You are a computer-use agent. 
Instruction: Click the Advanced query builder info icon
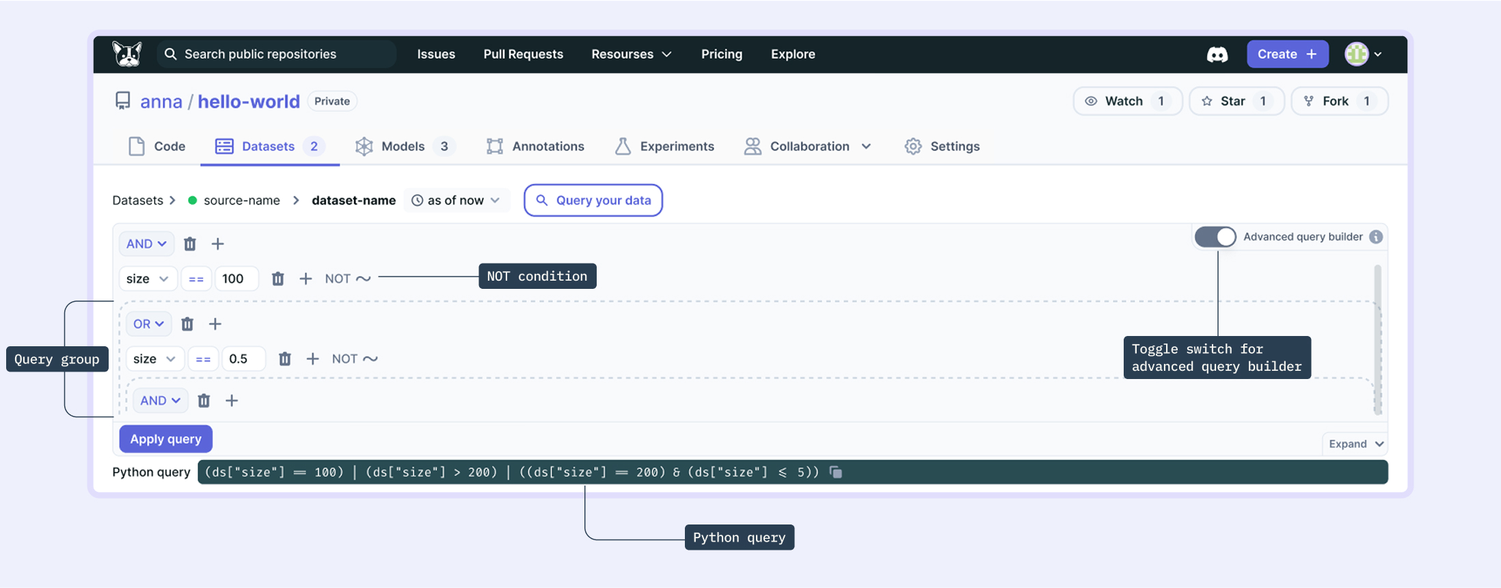pyautogui.click(x=1376, y=236)
